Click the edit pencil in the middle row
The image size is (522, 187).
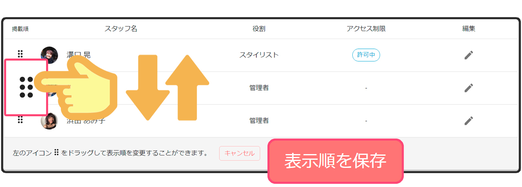[469, 88]
